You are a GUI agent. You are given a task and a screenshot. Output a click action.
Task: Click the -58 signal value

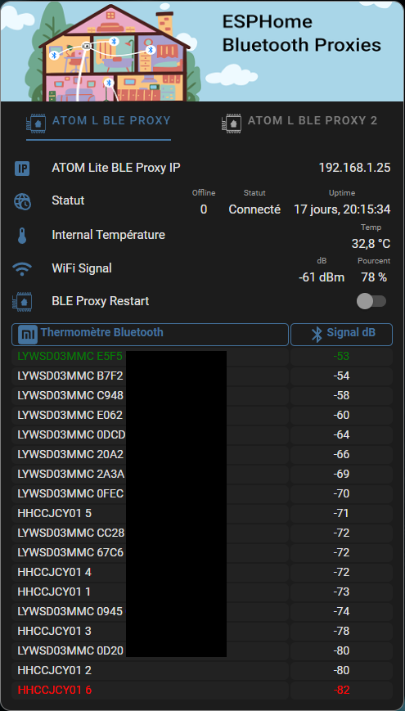click(x=341, y=395)
